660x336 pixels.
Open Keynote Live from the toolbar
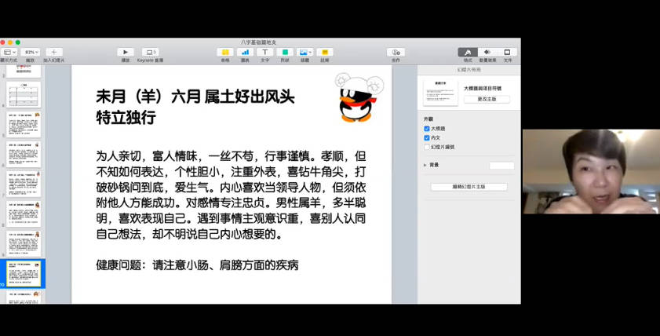click(x=150, y=52)
